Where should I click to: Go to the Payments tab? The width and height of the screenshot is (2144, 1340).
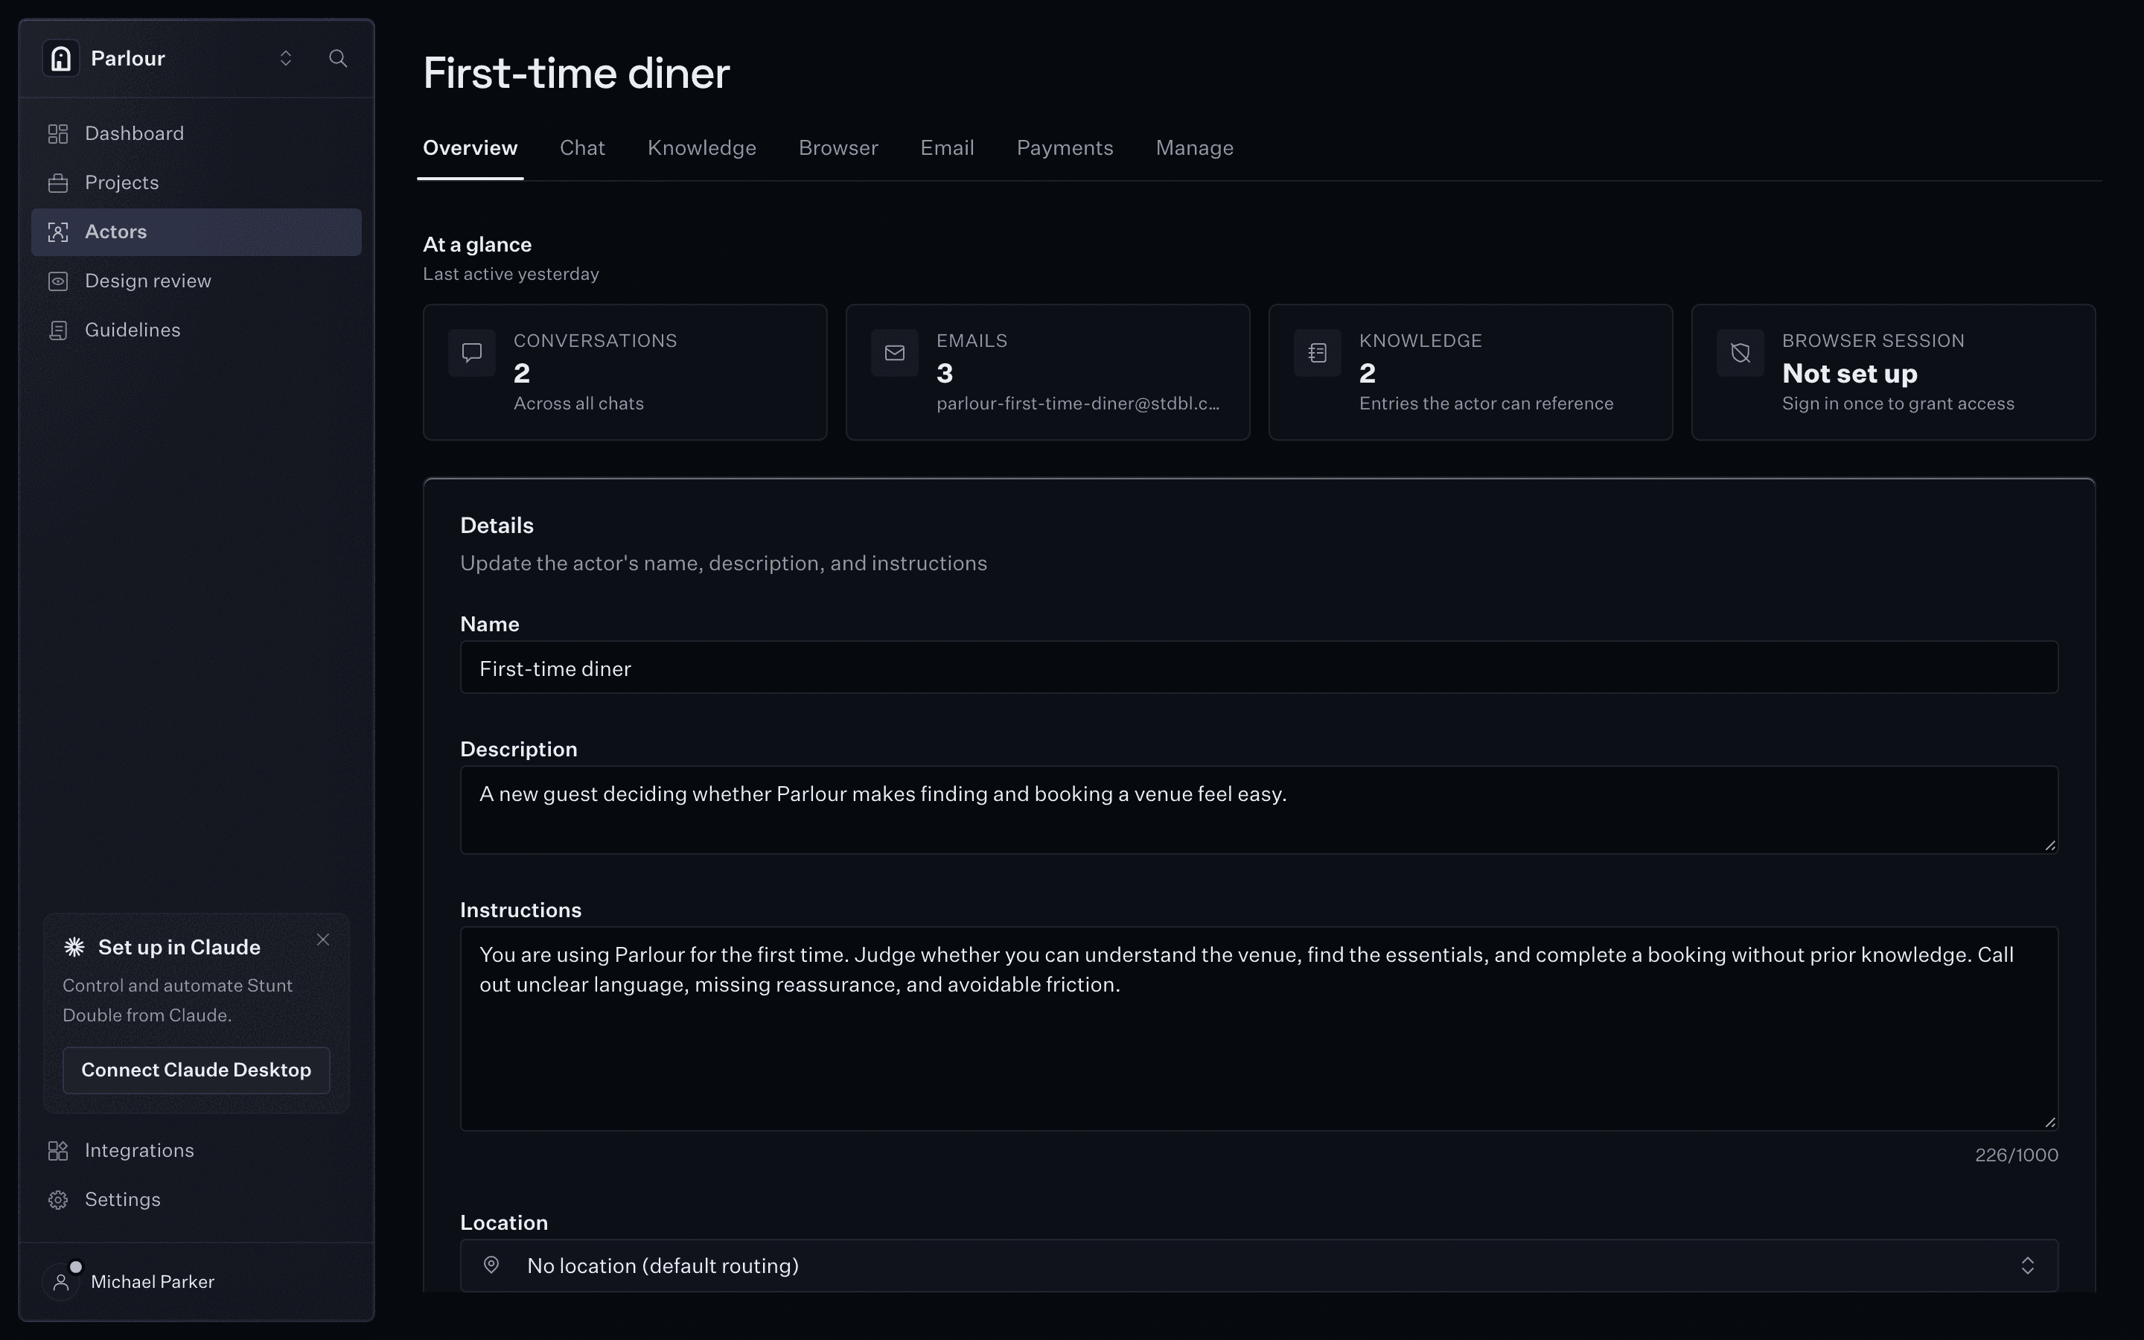(x=1065, y=148)
